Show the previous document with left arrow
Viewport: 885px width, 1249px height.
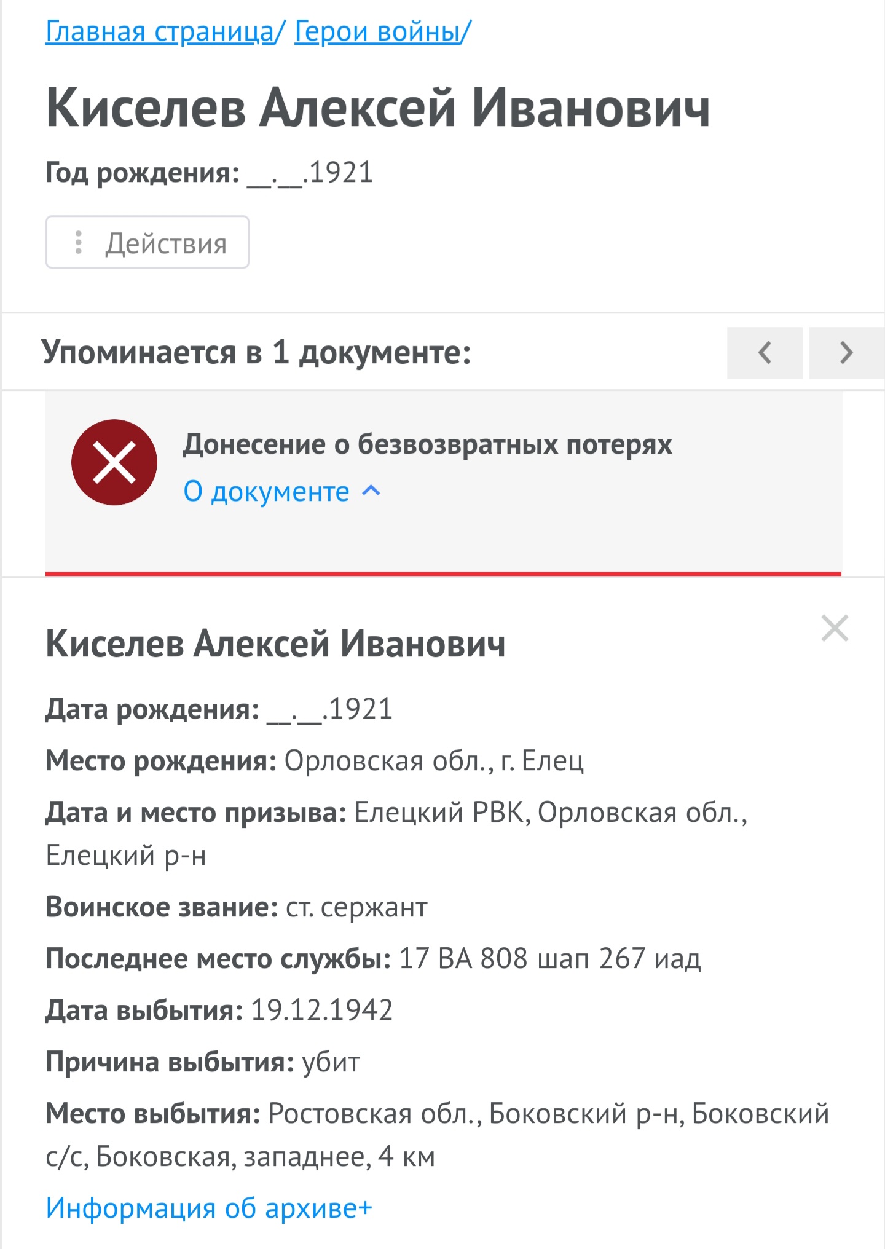point(765,353)
